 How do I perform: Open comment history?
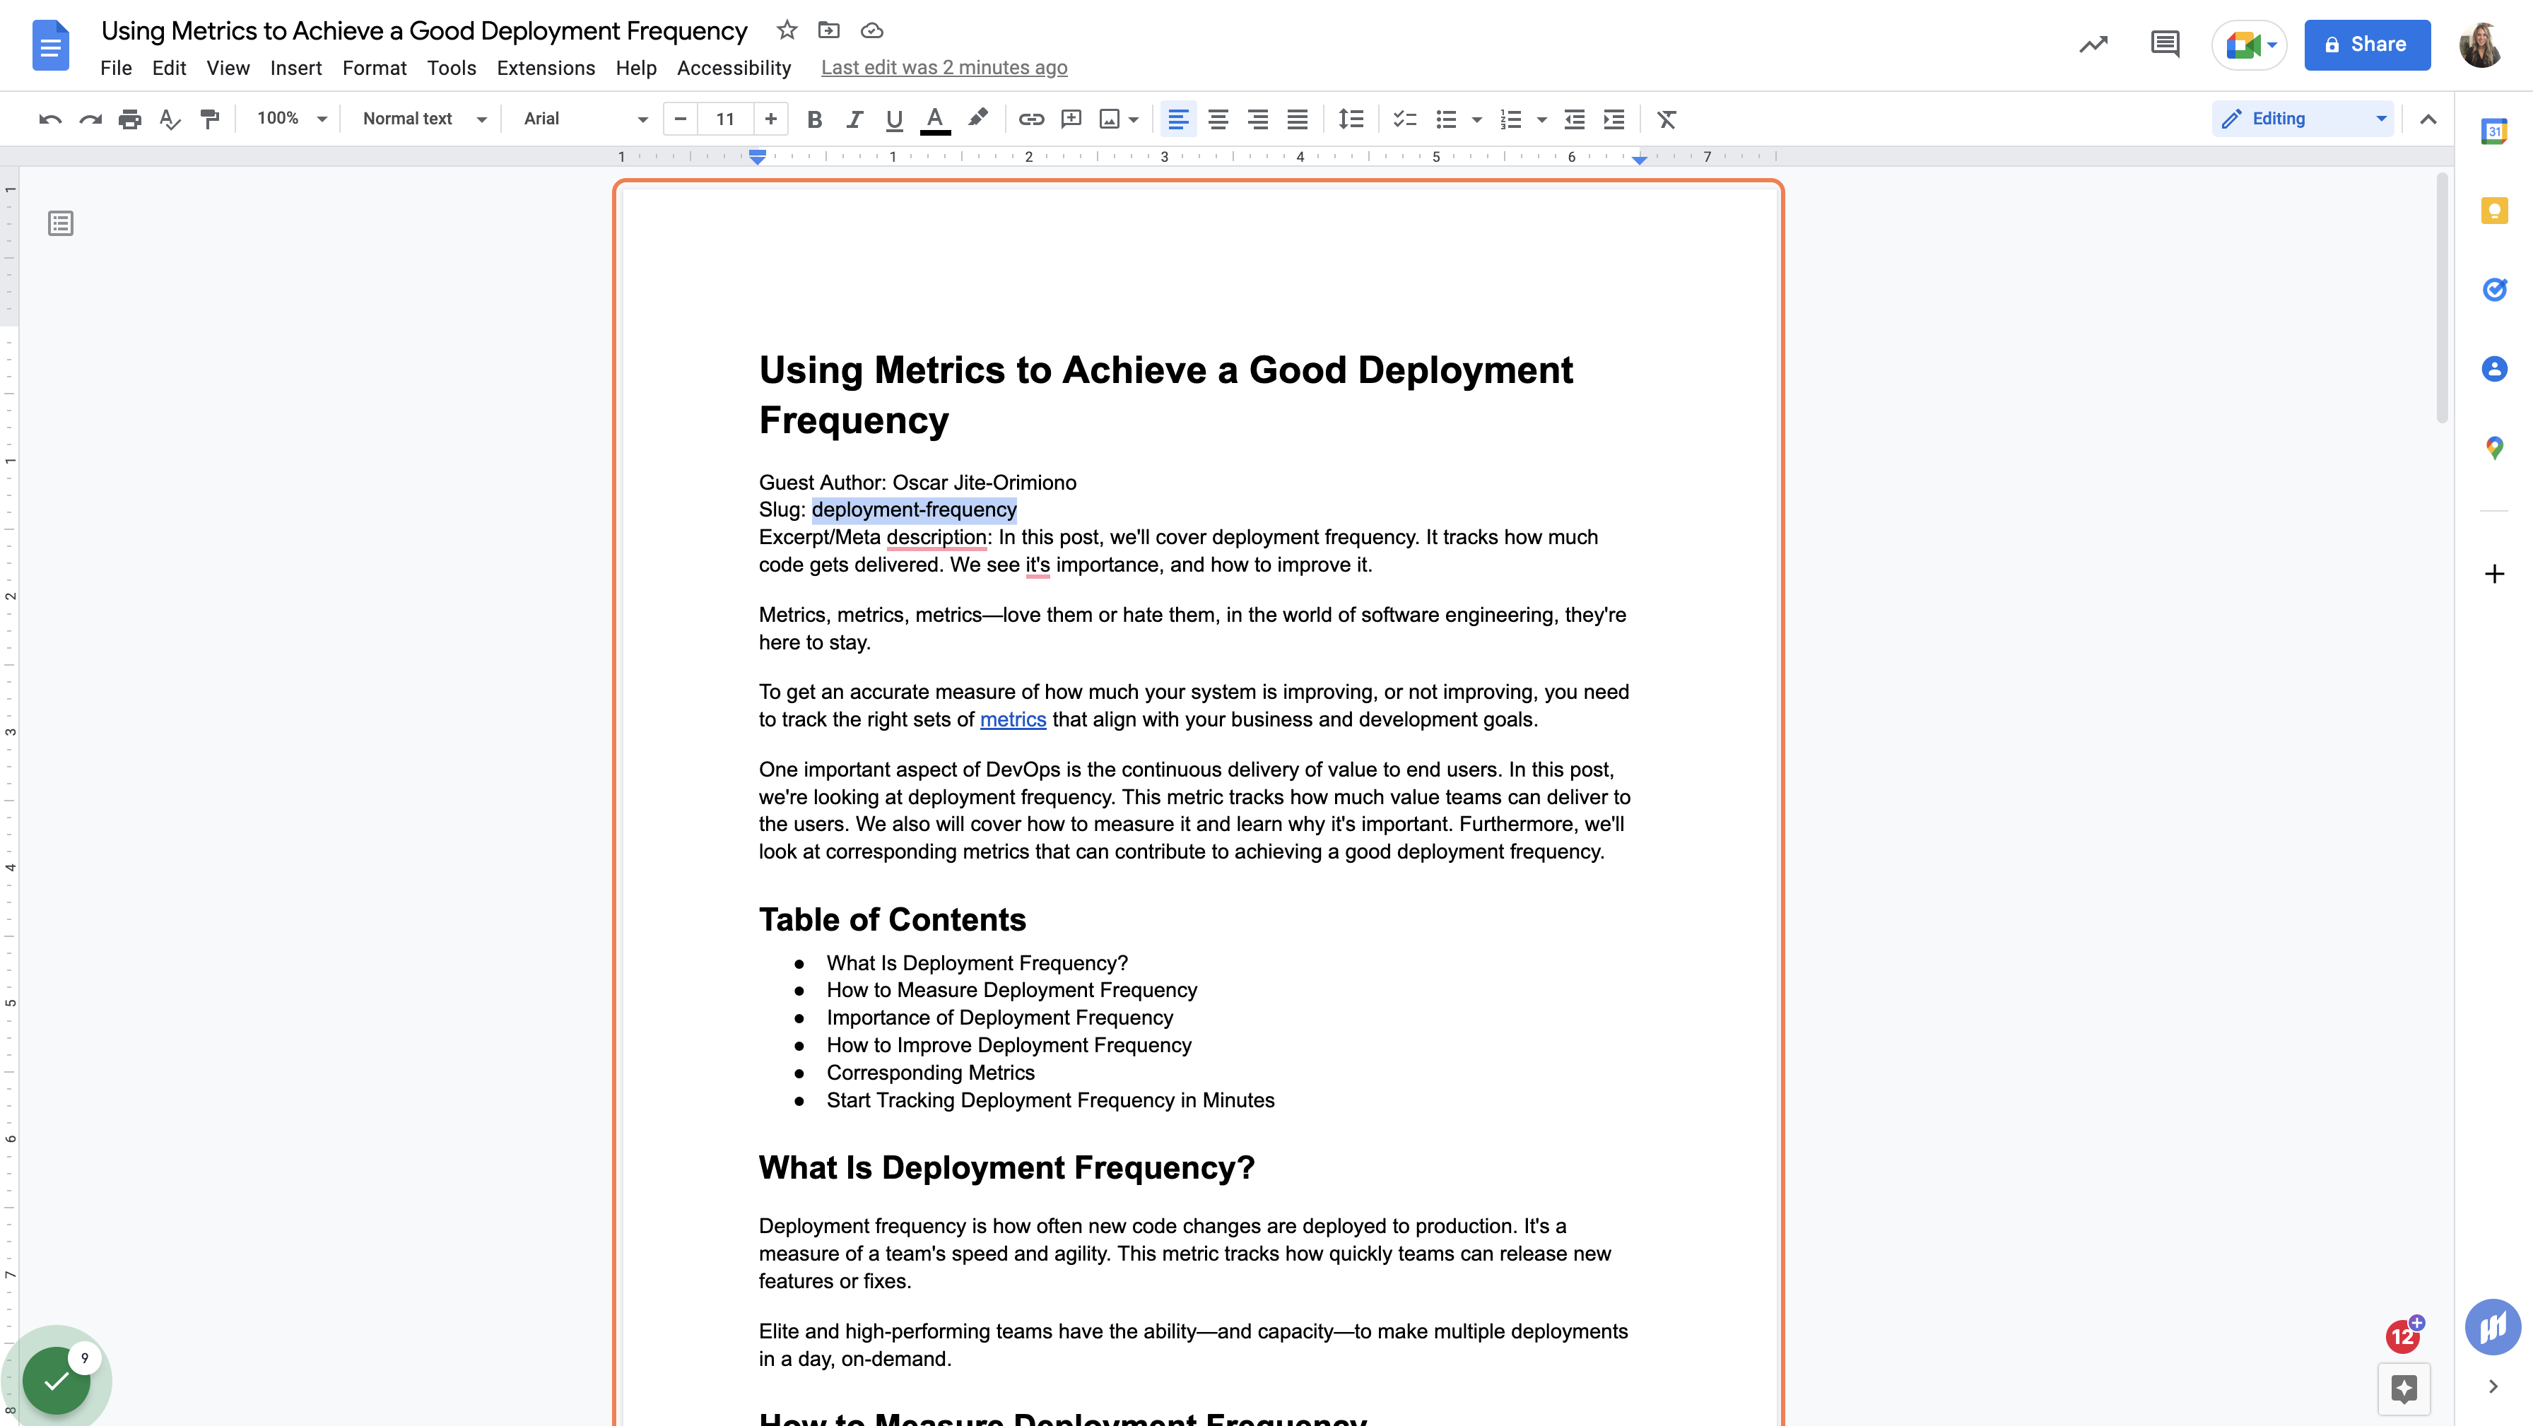coord(2165,45)
